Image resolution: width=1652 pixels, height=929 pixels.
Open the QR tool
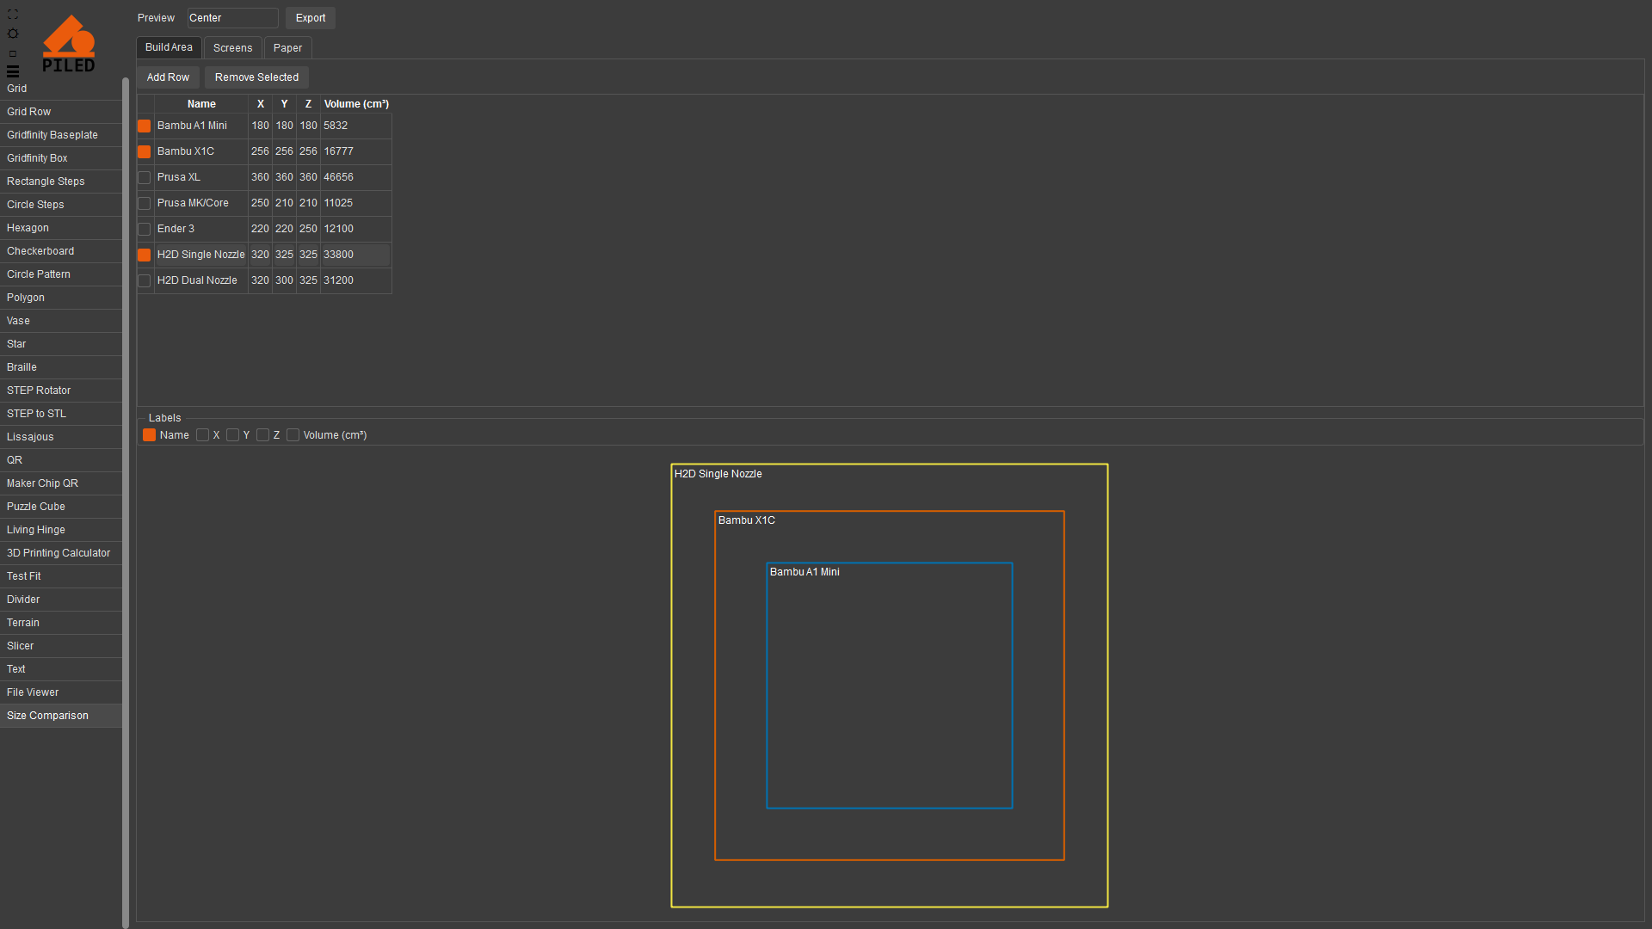tap(61, 460)
